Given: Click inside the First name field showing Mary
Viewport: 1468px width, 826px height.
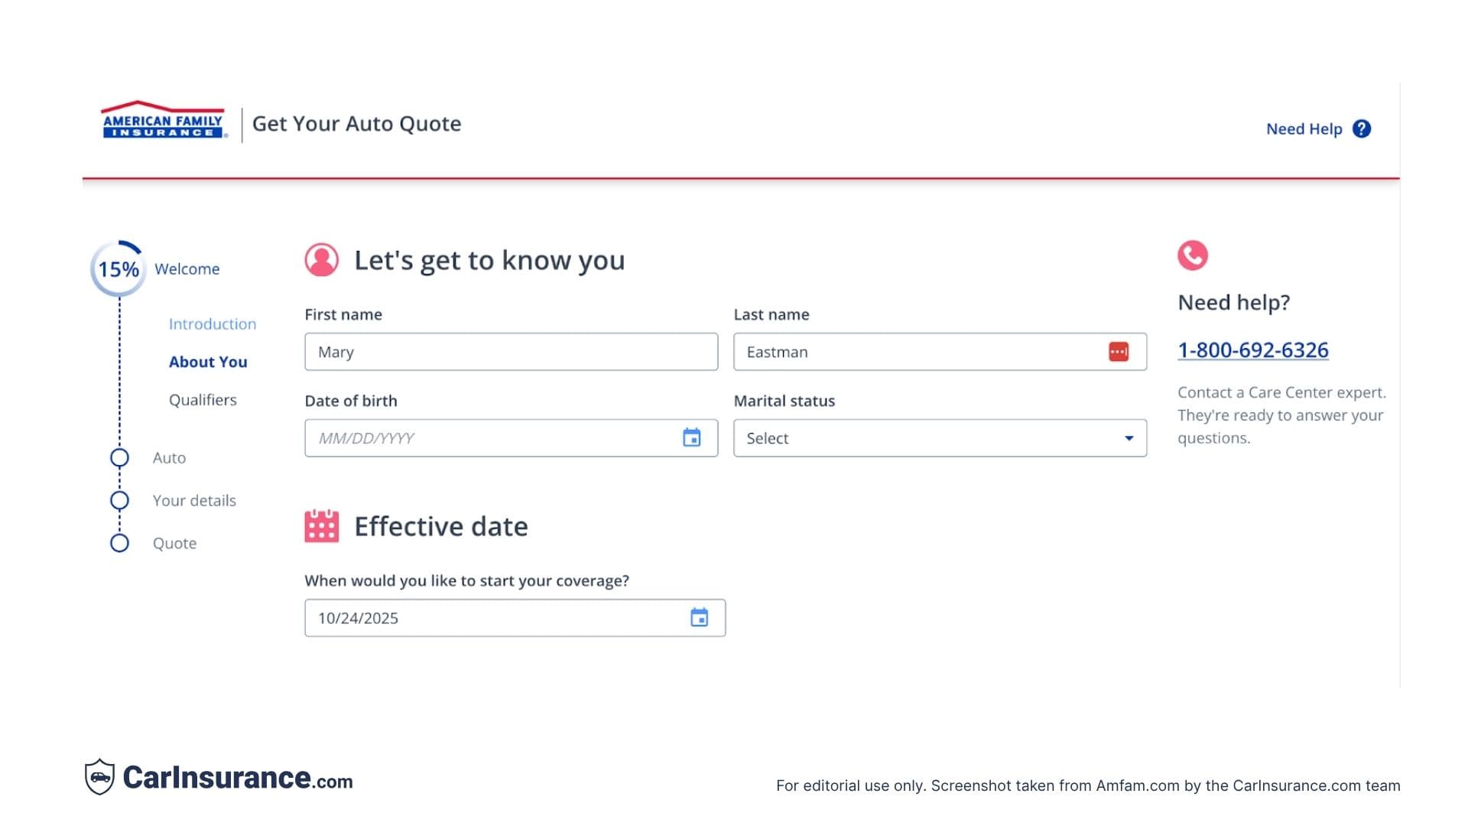Looking at the screenshot, I should pos(511,352).
